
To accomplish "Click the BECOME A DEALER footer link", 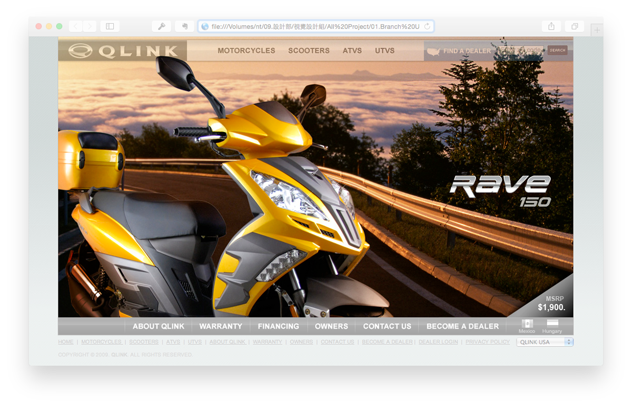I will [x=388, y=342].
